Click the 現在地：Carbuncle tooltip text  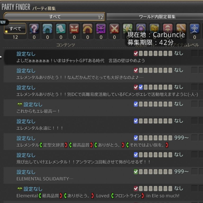[x=156, y=35]
